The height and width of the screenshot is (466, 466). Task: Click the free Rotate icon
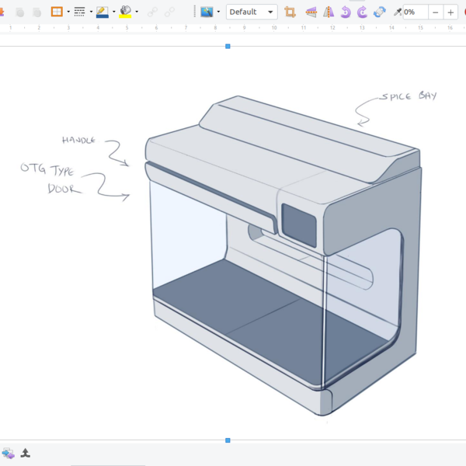point(379,12)
